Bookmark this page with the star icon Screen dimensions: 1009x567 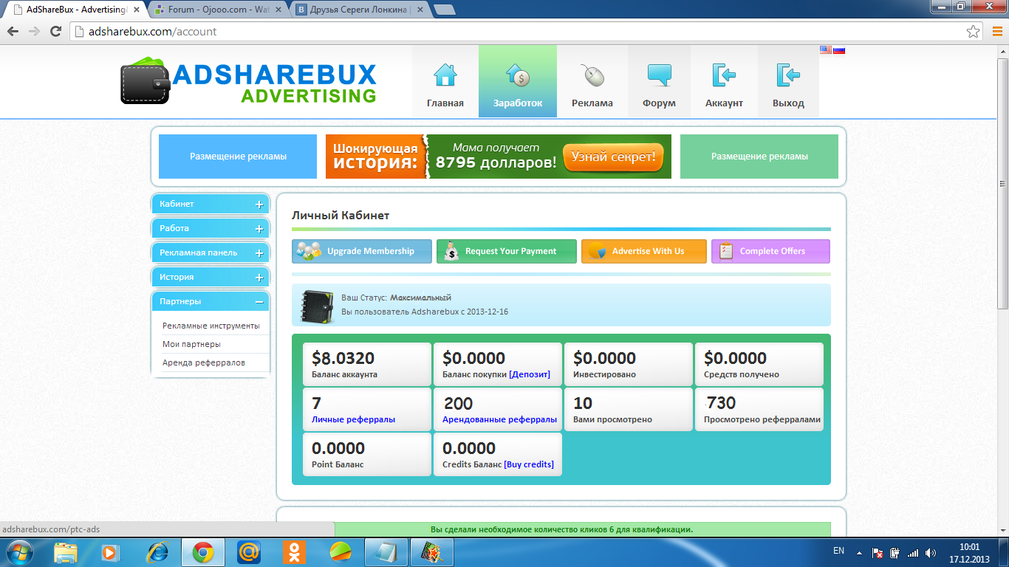(x=974, y=32)
